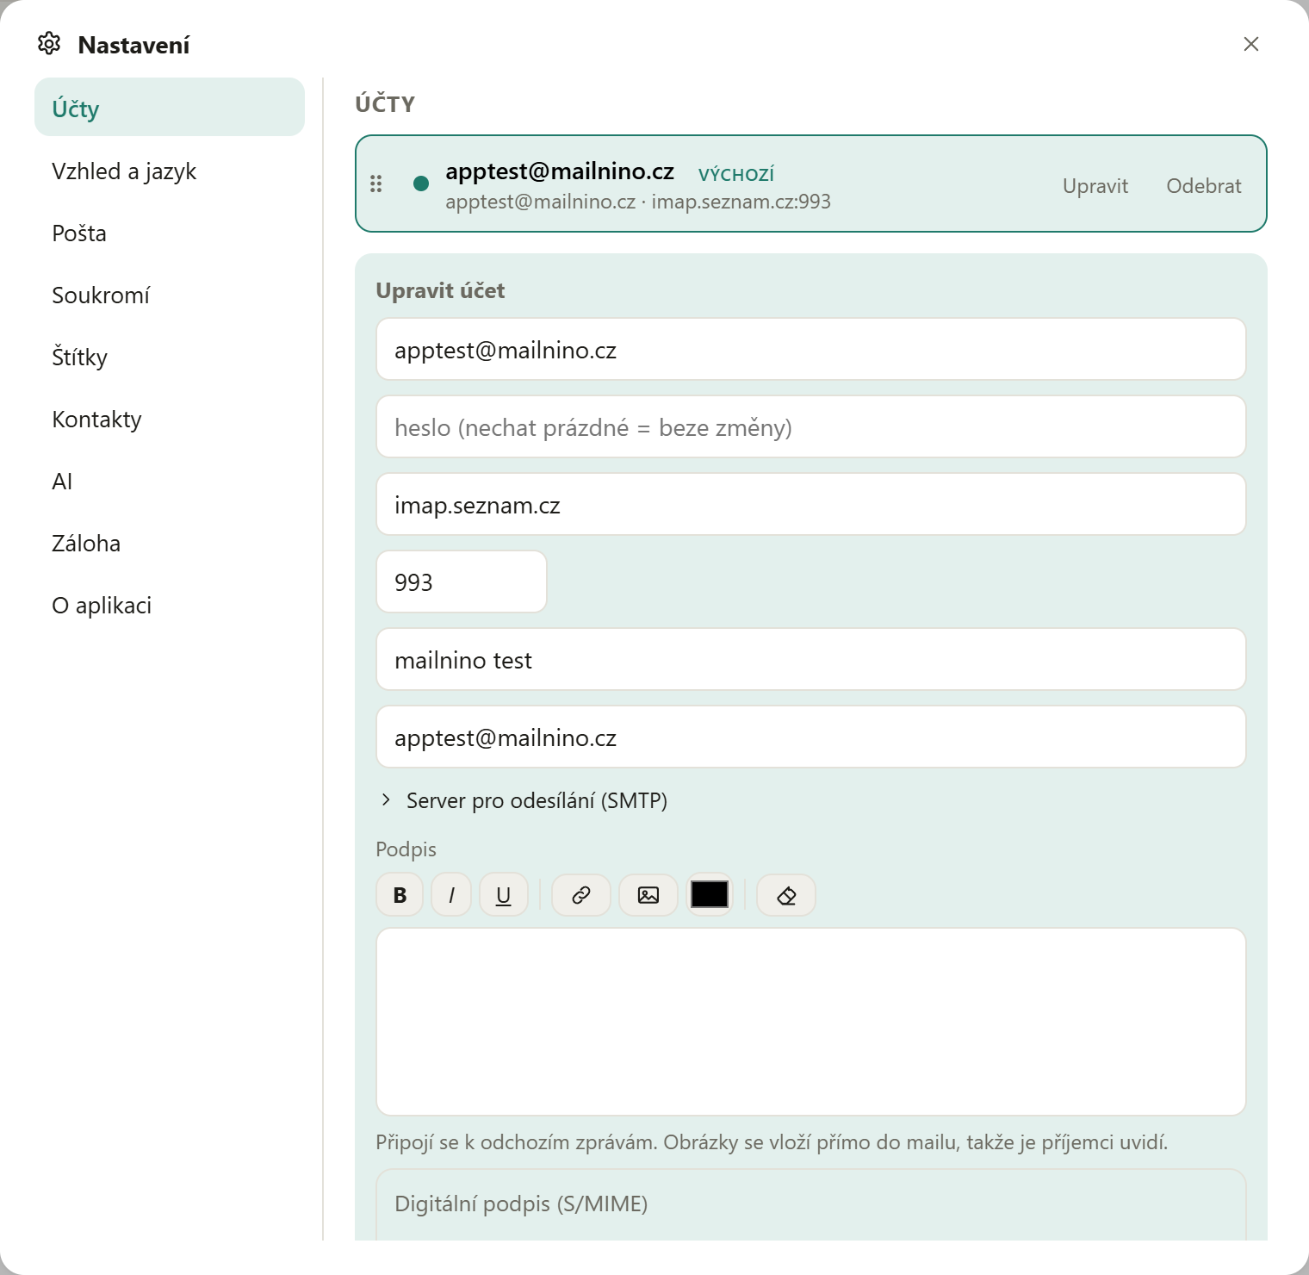Open the Záloha settings section
Viewport: 1309px width, 1275px height.
tap(170, 544)
